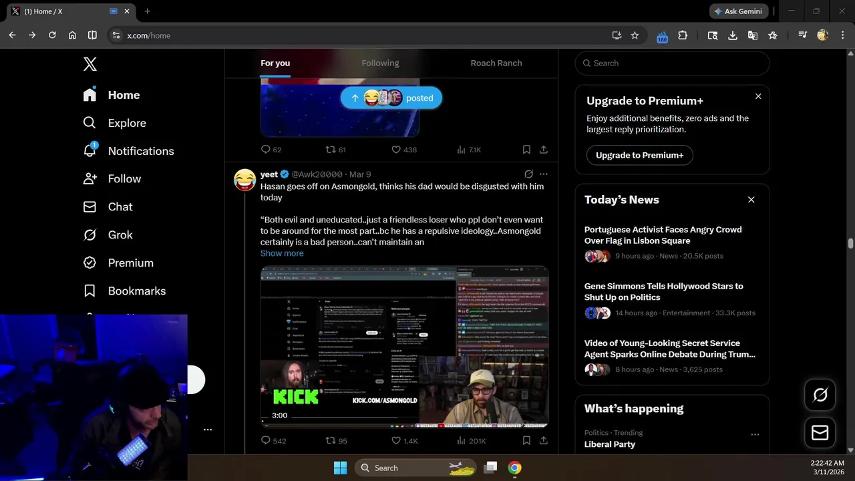This screenshot has height=481, width=855.
Task: Open yeet's profile avatar
Action: pyautogui.click(x=245, y=180)
